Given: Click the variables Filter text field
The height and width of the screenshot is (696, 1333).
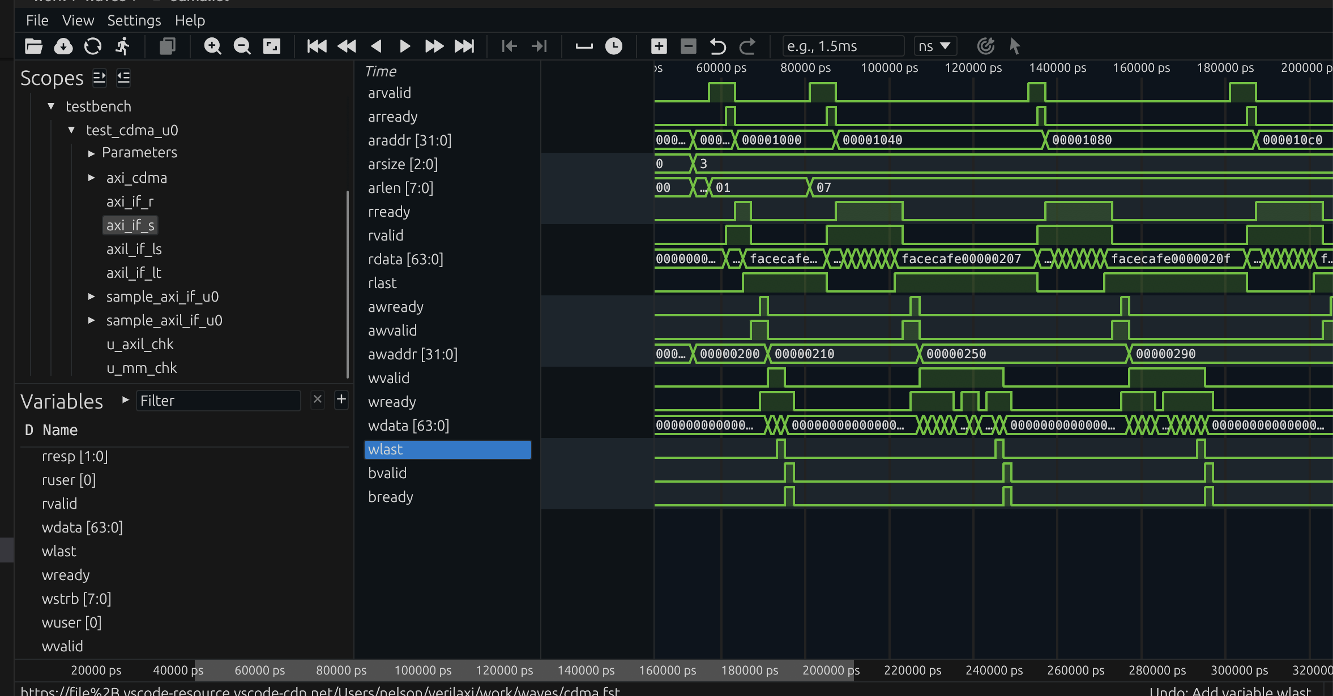Looking at the screenshot, I should [x=218, y=401].
